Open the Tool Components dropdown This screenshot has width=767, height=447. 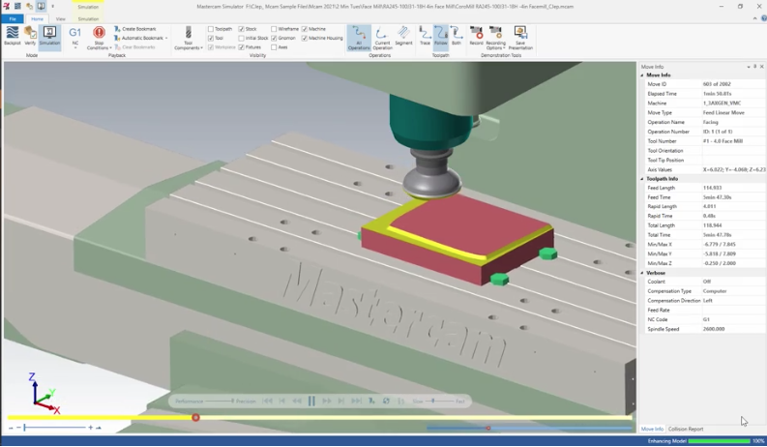coord(189,38)
